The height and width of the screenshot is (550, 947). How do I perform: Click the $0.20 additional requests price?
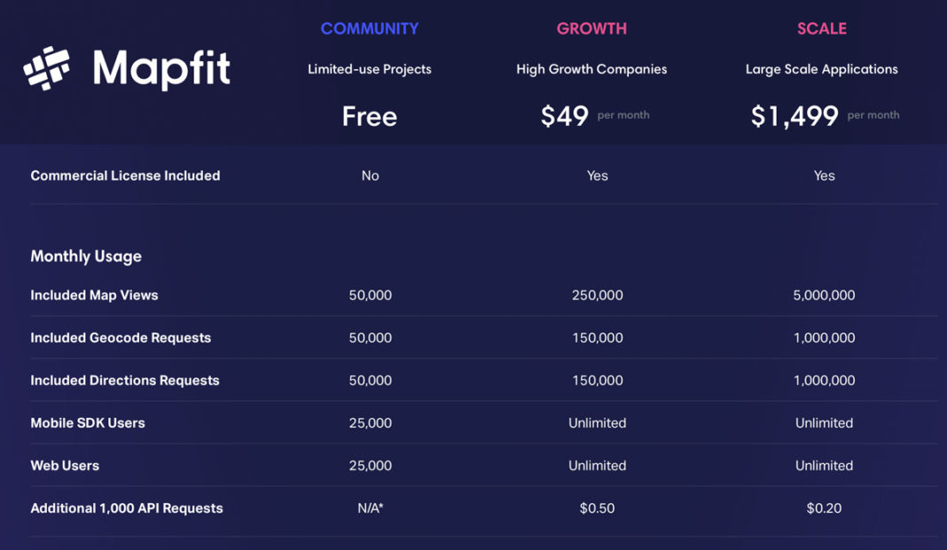point(824,508)
